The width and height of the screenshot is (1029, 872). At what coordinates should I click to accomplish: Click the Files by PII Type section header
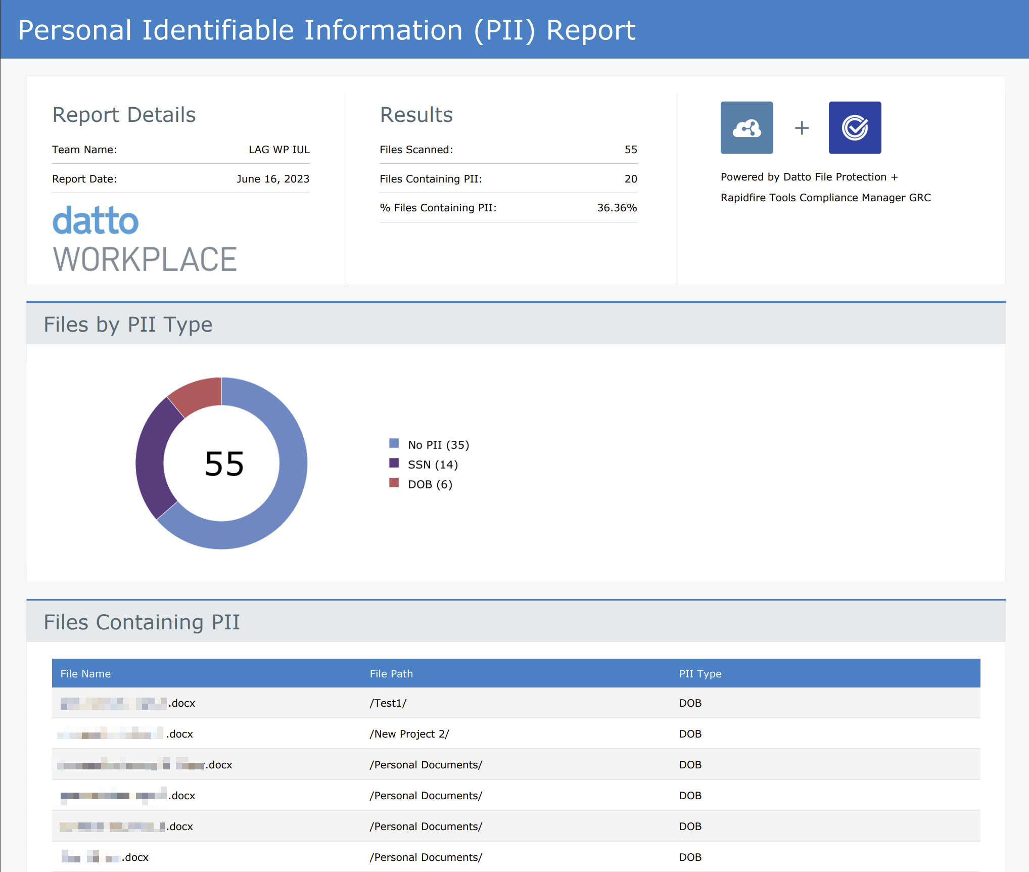[x=128, y=325]
